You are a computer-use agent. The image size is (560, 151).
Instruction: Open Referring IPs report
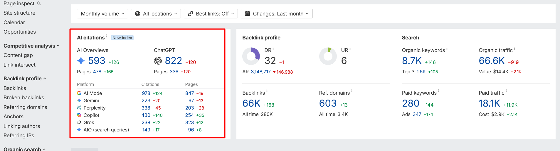point(19,136)
